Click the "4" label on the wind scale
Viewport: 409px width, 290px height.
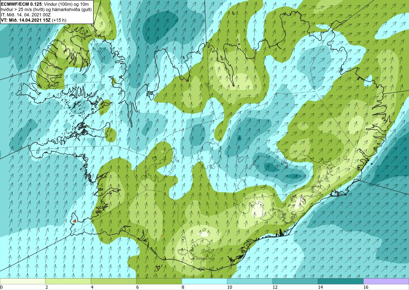(x=92, y=288)
